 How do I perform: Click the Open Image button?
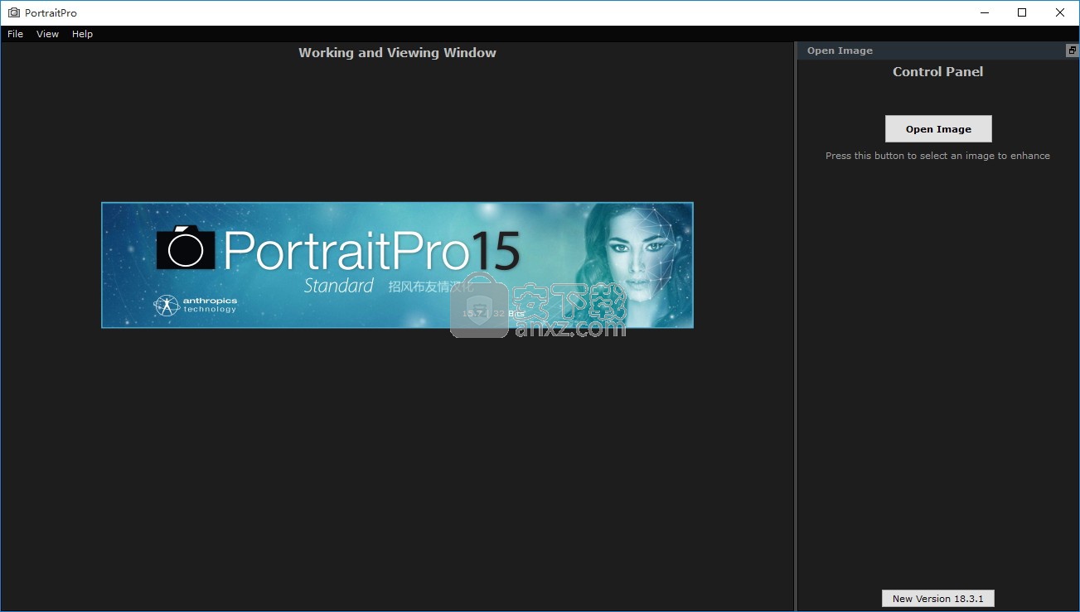tap(938, 129)
